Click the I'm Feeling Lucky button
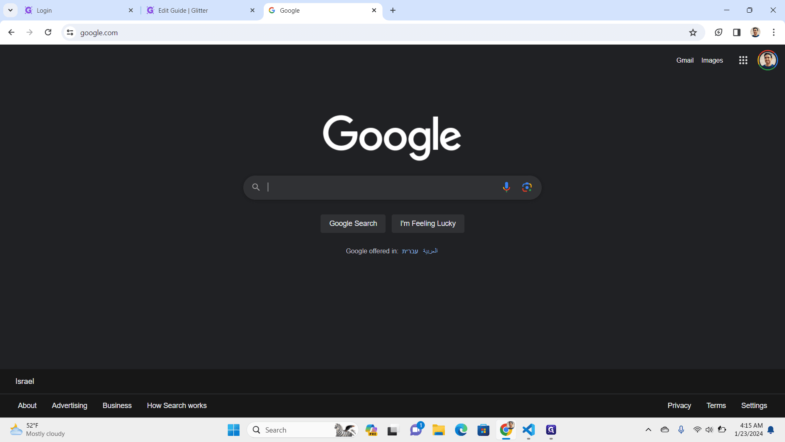Screen dimensions: 785x442 point(428,223)
